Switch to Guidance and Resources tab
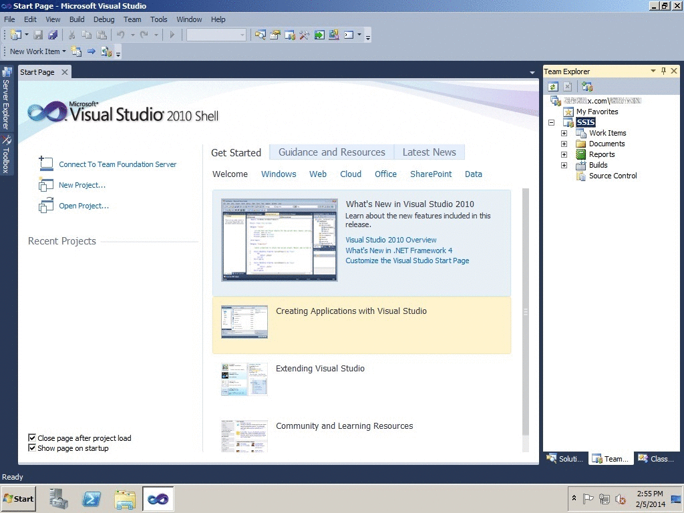The height and width of the screenshot is (513, 684). click(332, 152)
